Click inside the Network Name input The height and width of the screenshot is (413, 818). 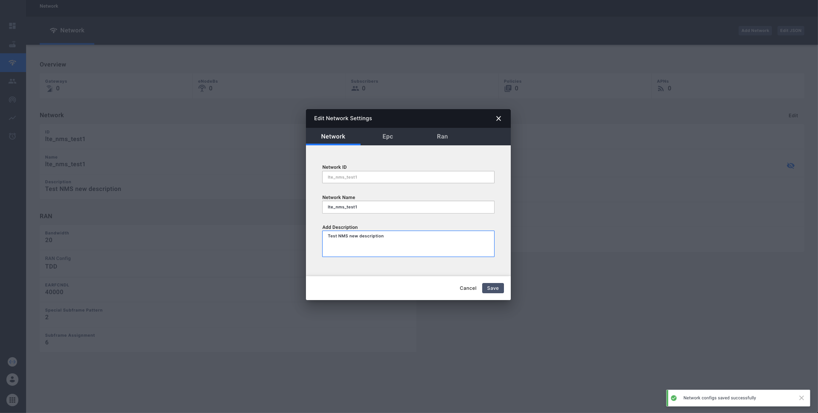[x=408, y=207]
